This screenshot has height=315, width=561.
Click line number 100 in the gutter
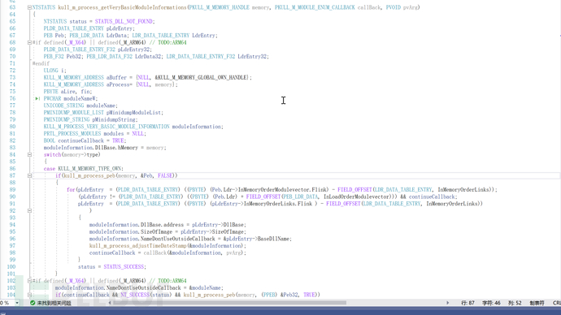11,267
